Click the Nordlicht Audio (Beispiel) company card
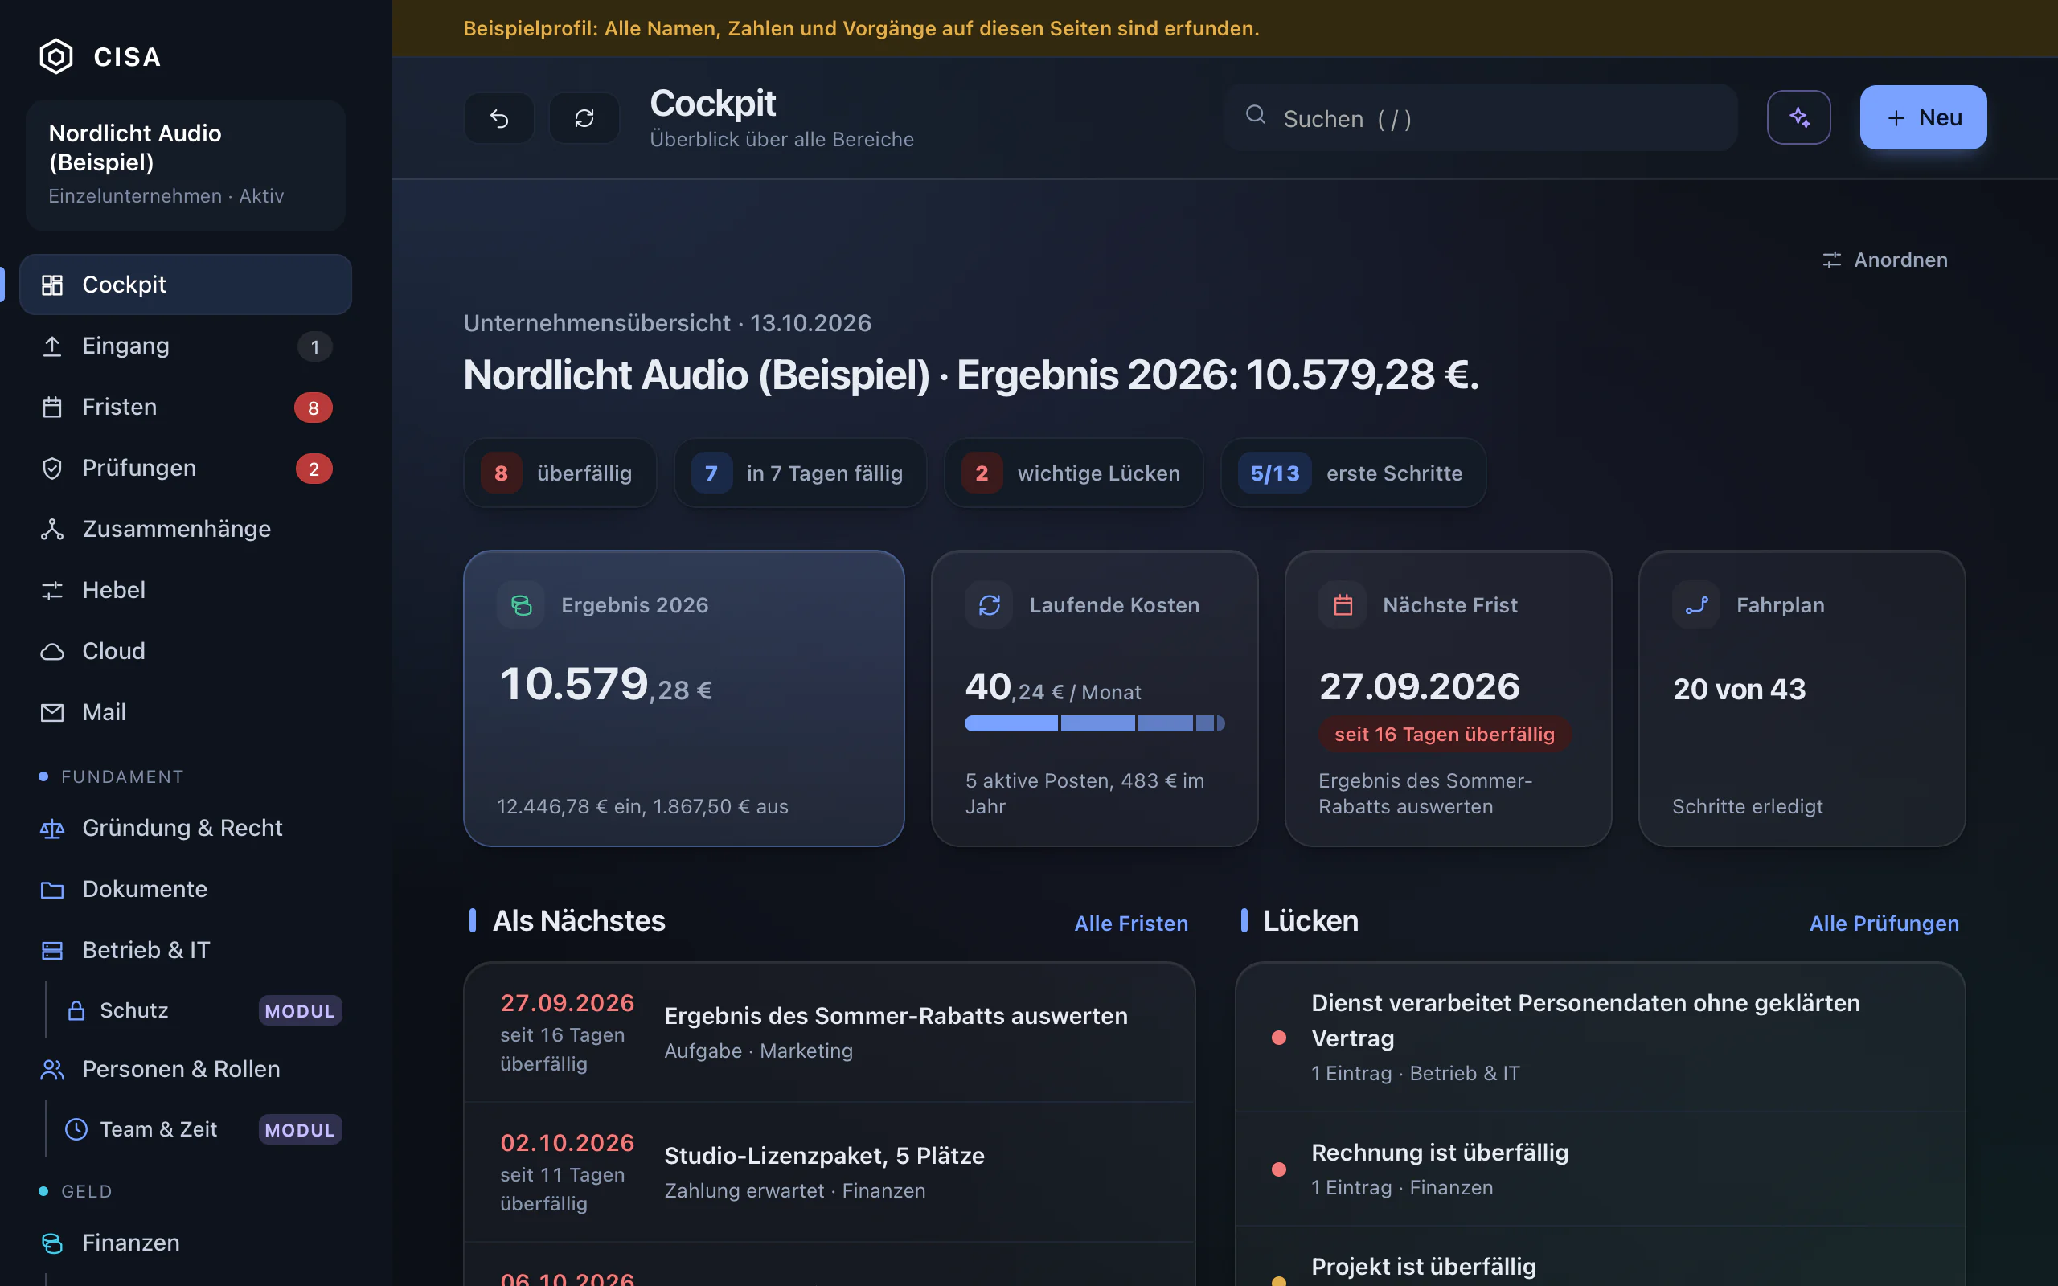 (x=186, y=165)
